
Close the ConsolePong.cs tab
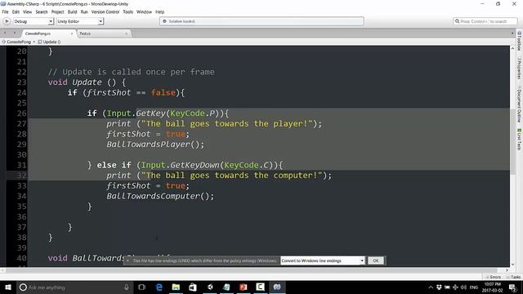coord(72,33)
